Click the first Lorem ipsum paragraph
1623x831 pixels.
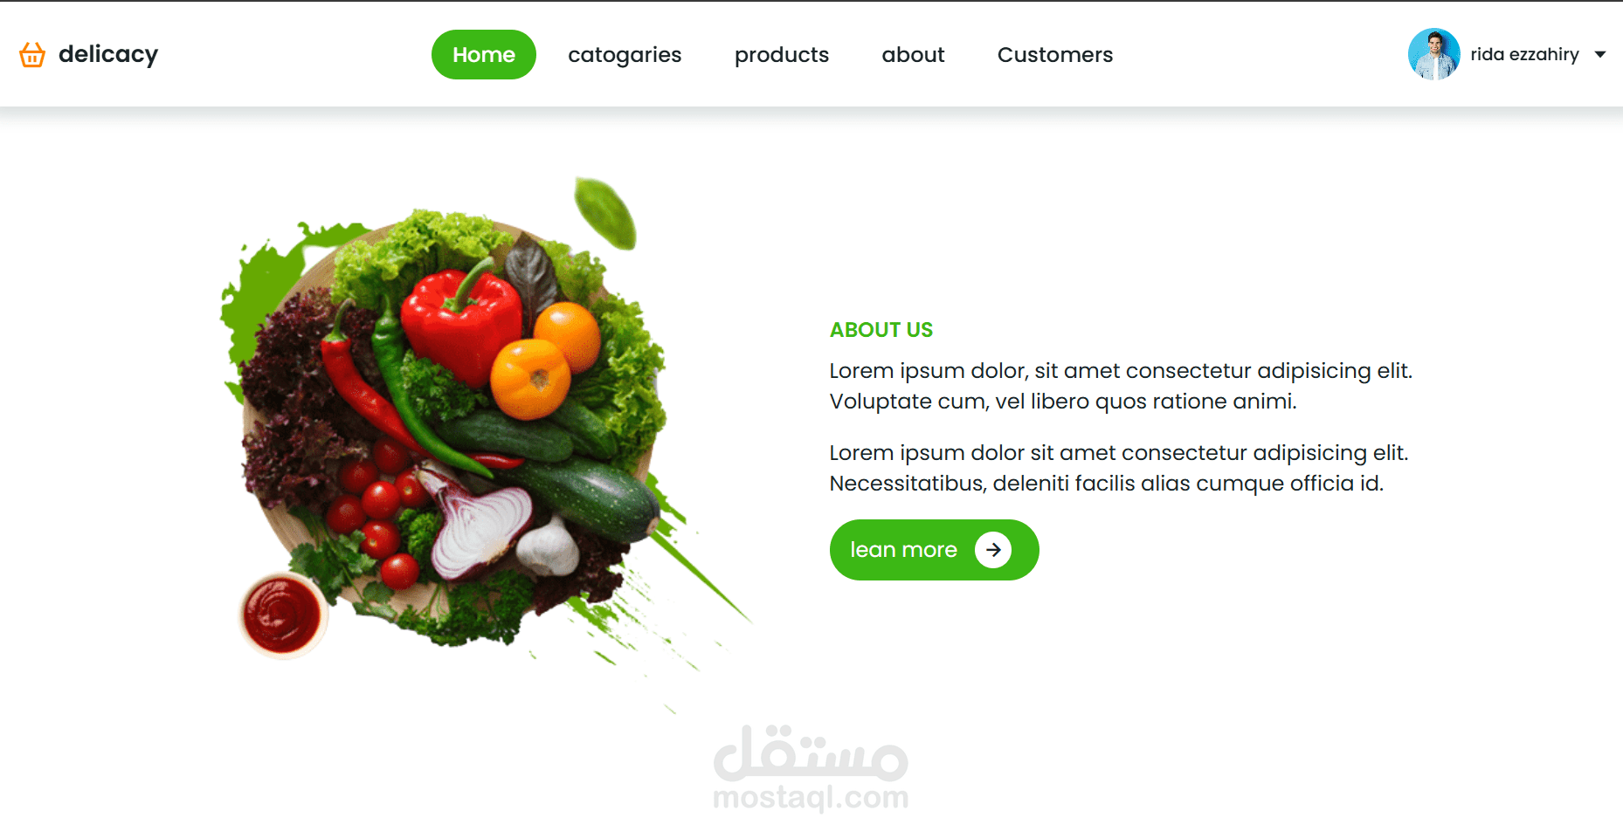tap(1121, 386)
